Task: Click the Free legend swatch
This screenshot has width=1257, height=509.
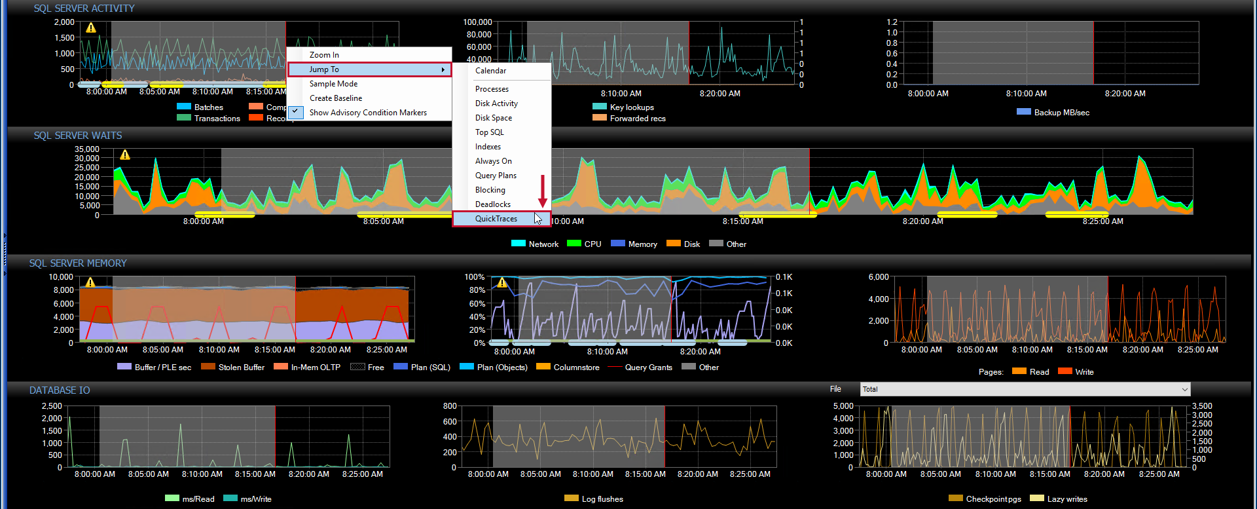Action: point(357,367)
